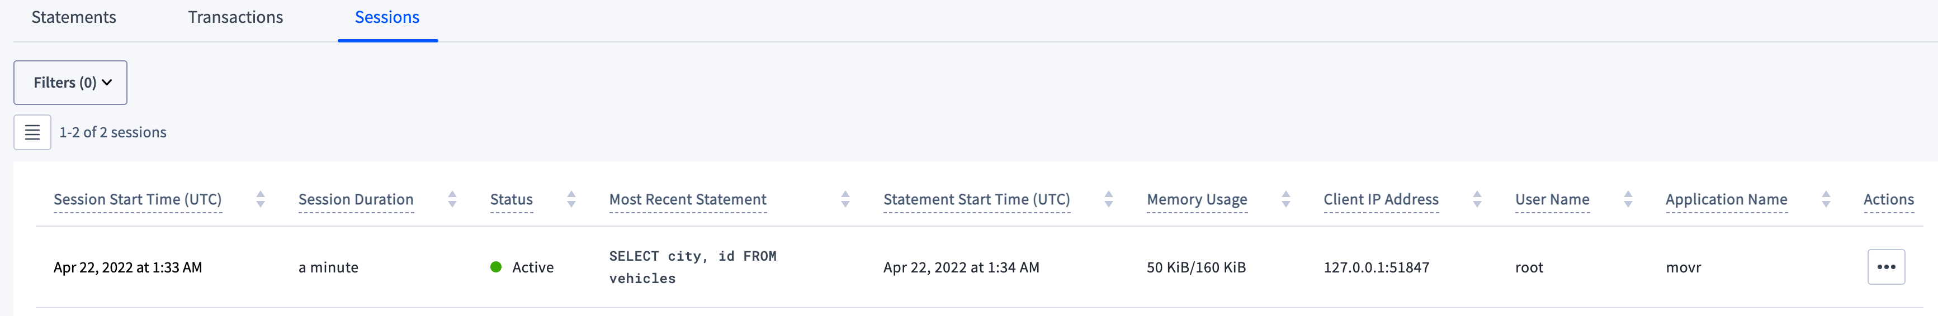Open the columns selector list icon
Viewport: 1938px width, 316px height.
32,132
